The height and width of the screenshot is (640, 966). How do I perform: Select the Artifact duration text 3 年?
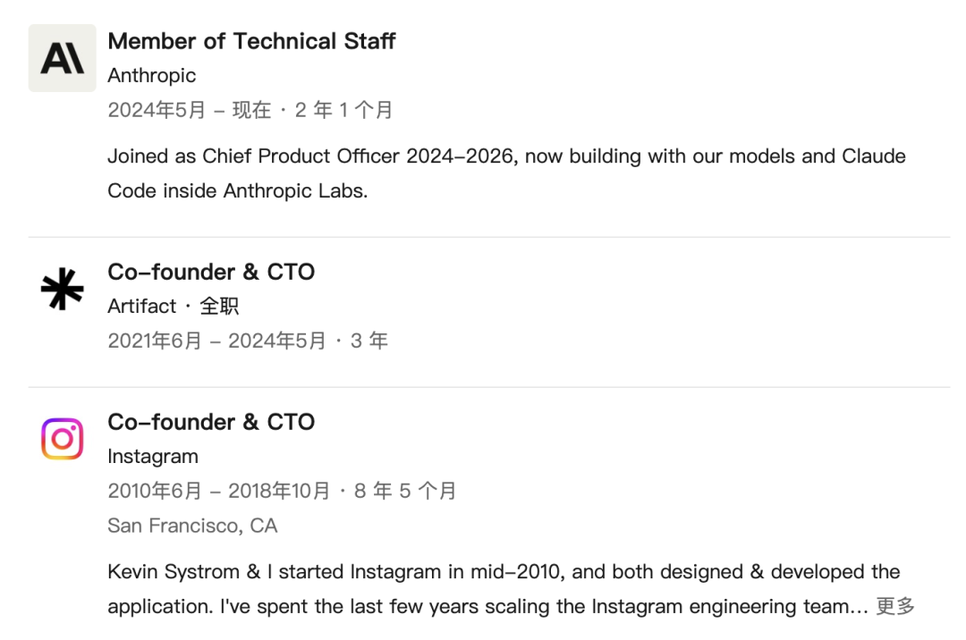pos(369,341)
